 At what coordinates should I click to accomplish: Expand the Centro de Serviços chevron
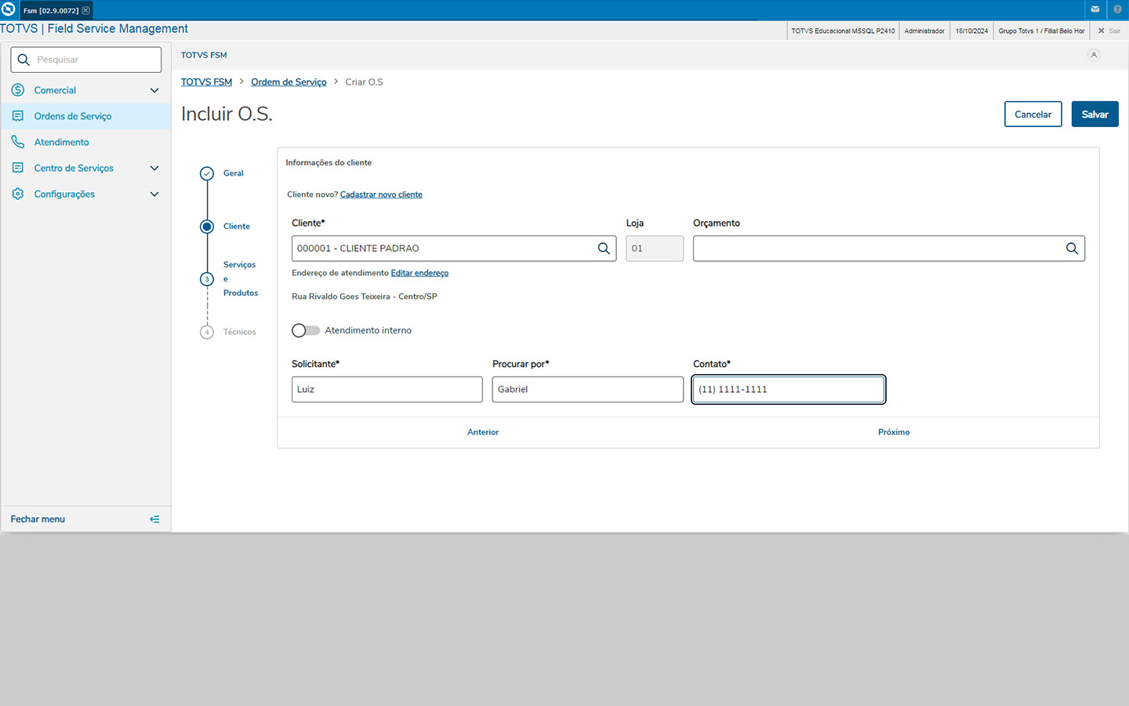coord(154,168)
